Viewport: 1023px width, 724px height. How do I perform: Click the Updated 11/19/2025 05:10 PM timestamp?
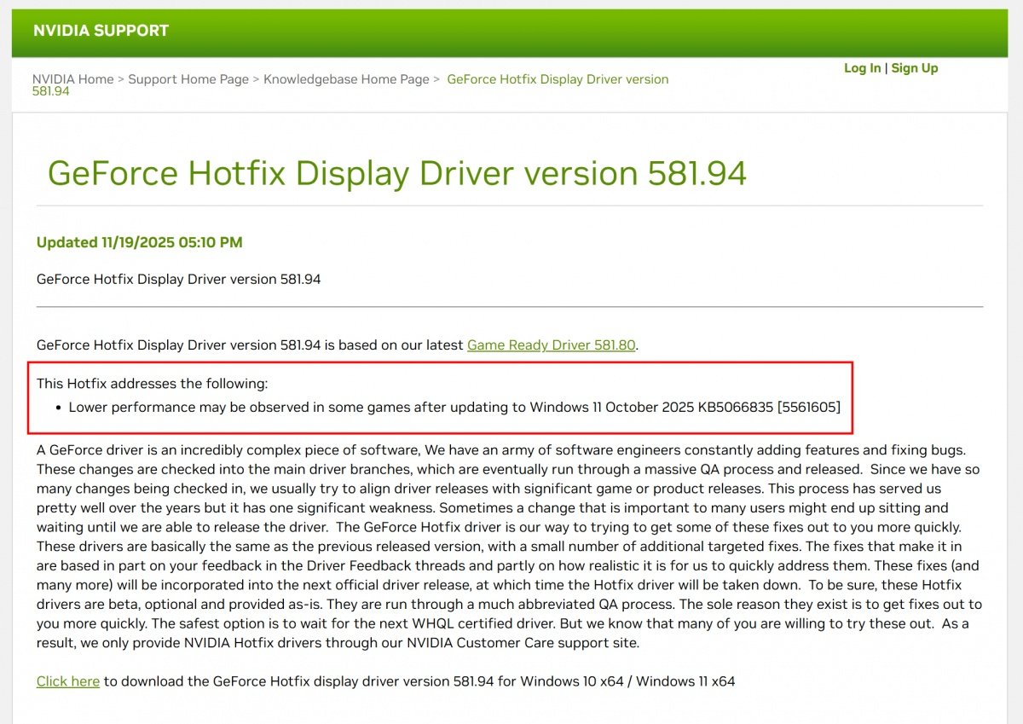[x=139, y=242]
